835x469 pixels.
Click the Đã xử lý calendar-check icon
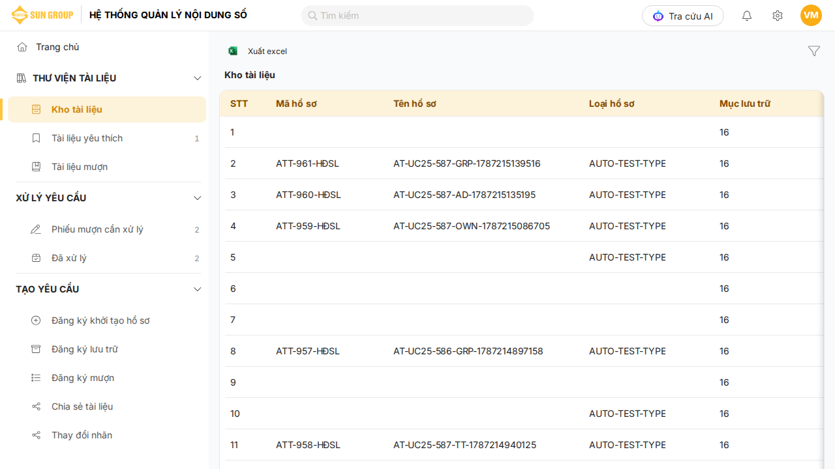(37, 258)
